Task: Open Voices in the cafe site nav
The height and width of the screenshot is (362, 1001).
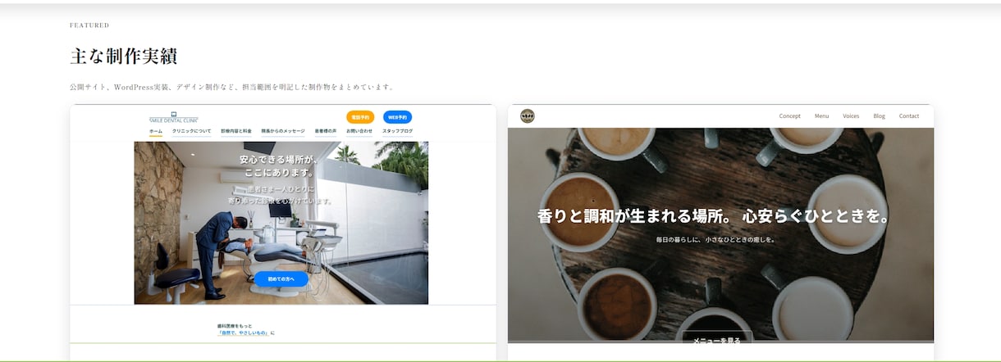Action: 851,116
